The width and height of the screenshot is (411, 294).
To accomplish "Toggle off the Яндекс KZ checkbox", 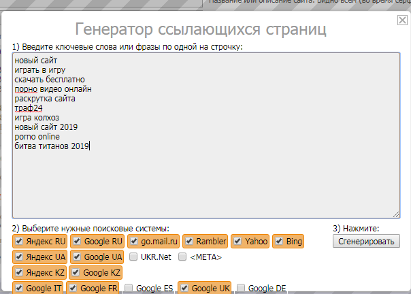I will [19, 273].
